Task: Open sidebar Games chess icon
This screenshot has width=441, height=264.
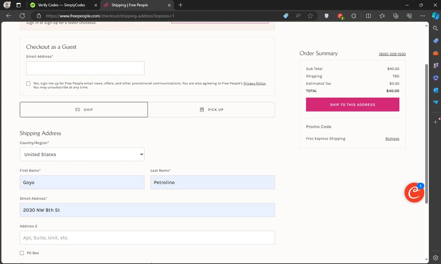Action: (436, 65)
